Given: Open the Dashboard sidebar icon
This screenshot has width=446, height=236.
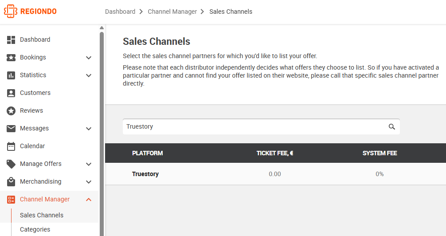Looking at the screenshot, I should coord(11,40).
